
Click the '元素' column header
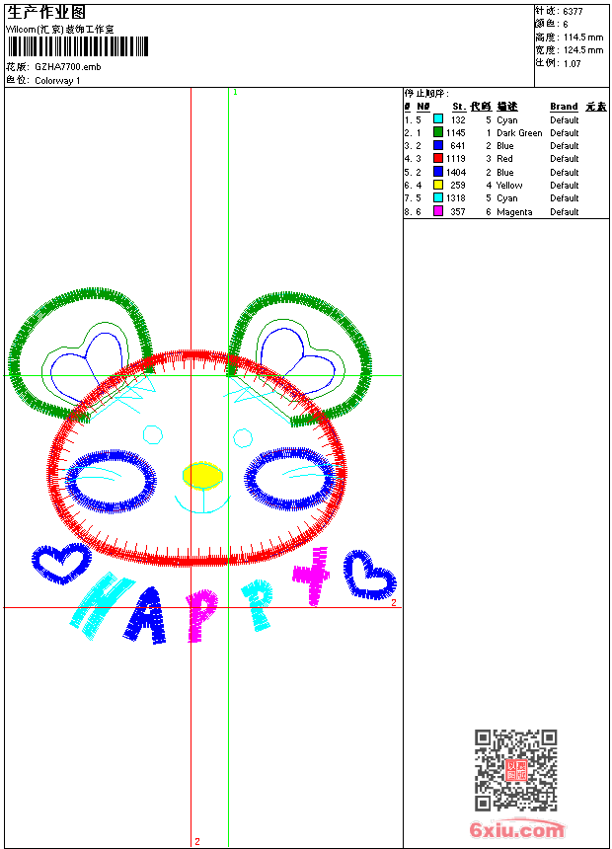click(596, 107)
